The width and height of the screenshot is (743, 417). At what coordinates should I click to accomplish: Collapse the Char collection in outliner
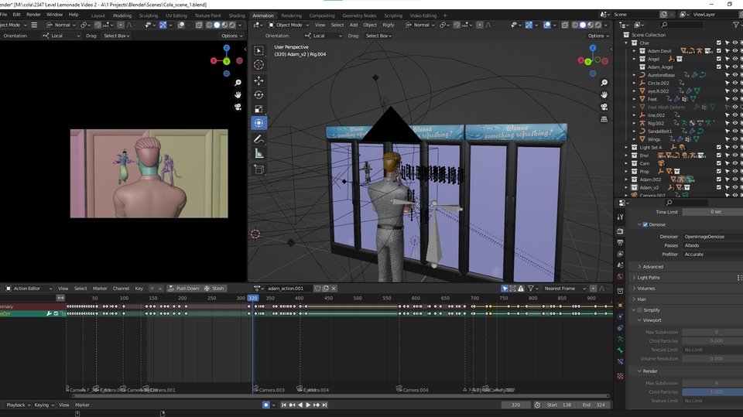tap(626, 43)
